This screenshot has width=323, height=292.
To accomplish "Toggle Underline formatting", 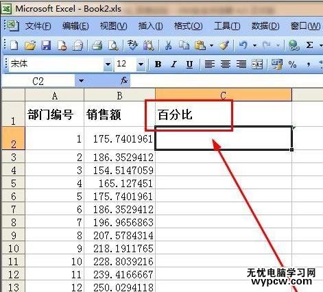I will 189,64.
